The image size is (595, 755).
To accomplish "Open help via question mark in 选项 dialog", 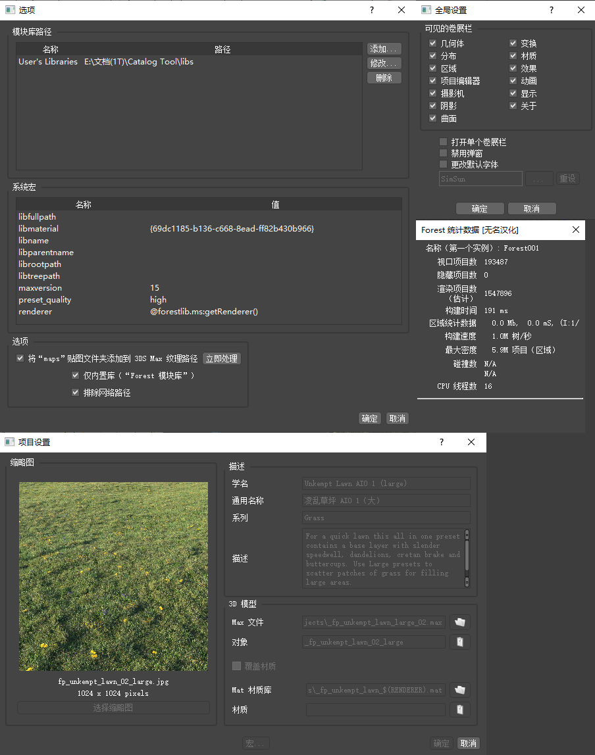I will tap(371, 10).
